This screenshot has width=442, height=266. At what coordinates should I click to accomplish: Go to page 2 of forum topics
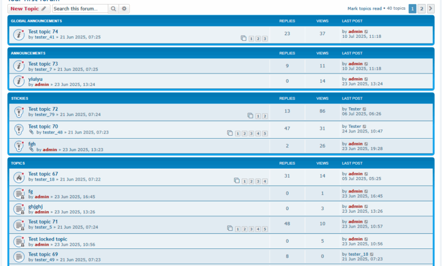point(421,9)
